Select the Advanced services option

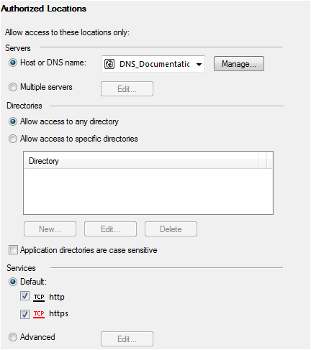click(x=13, y=337)
